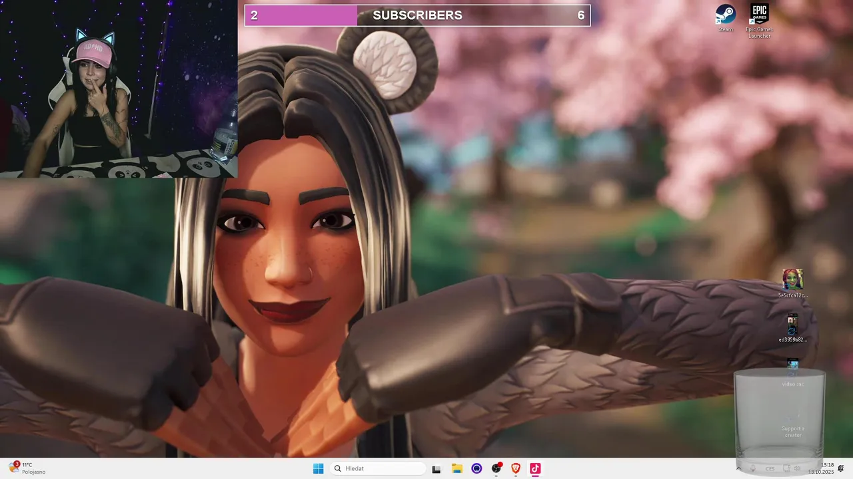Click the SUBSCRIBERS goal progress bar
Image resolution: width=853 pixels, height=479 pixels.
click(x=417, y=15)
